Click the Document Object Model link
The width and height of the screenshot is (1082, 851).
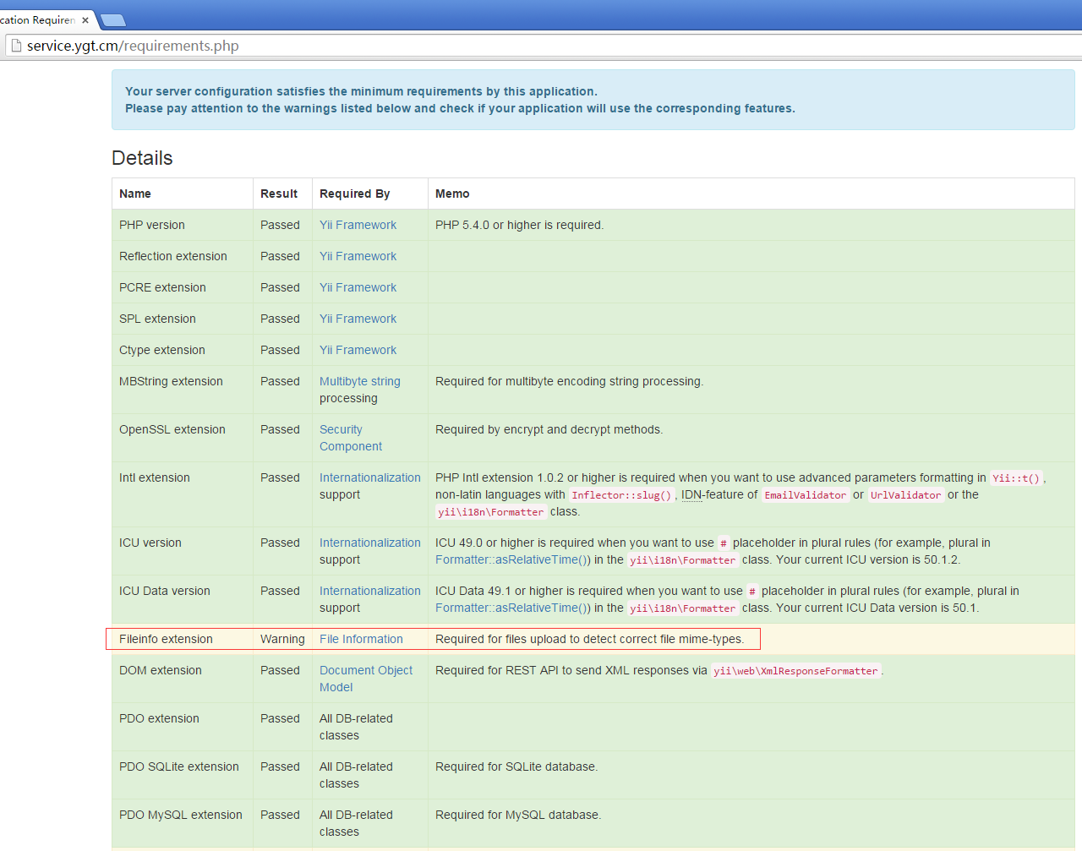pyautogui.click(x=365, y=678)
